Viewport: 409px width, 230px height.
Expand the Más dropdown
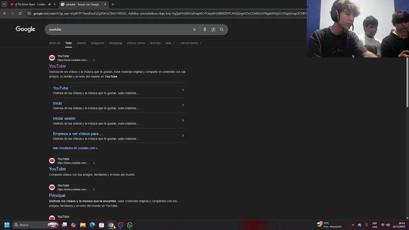point(170,43)
